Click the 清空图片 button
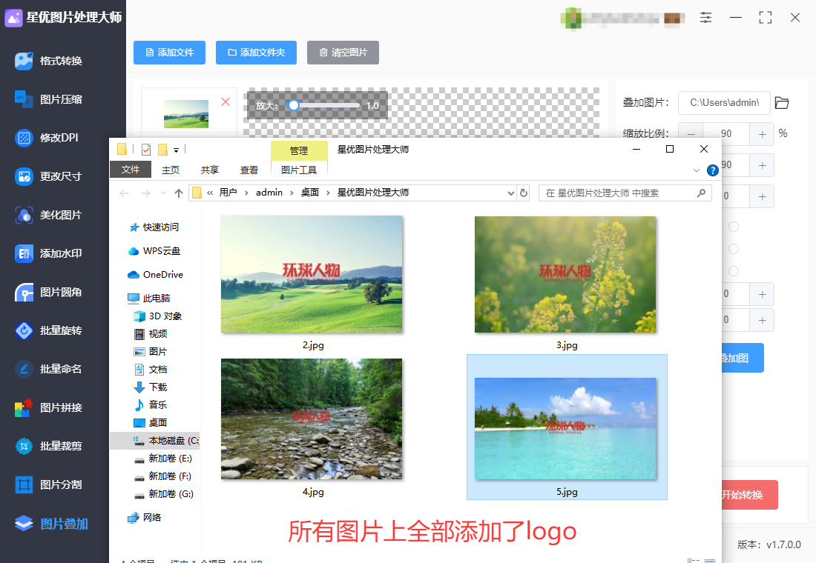This screenshot has width=816, height=563. coord(343,53)
